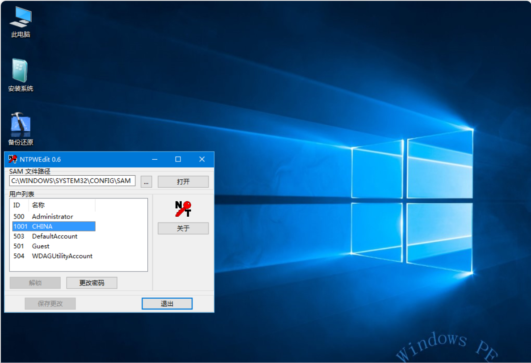
Task: Select the Administrator user row
Action: point(52,217)
